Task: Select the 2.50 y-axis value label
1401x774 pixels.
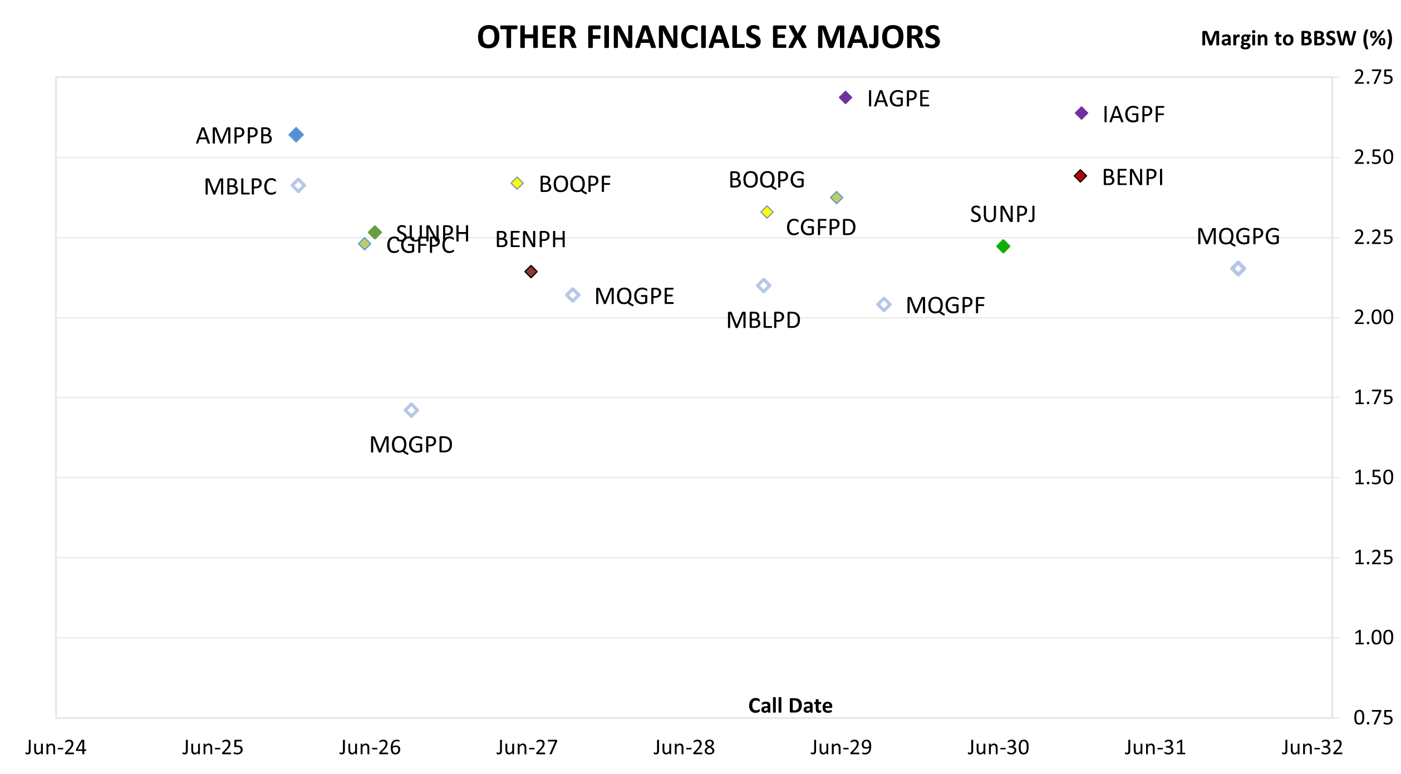Action: [x=1373, y=157]
